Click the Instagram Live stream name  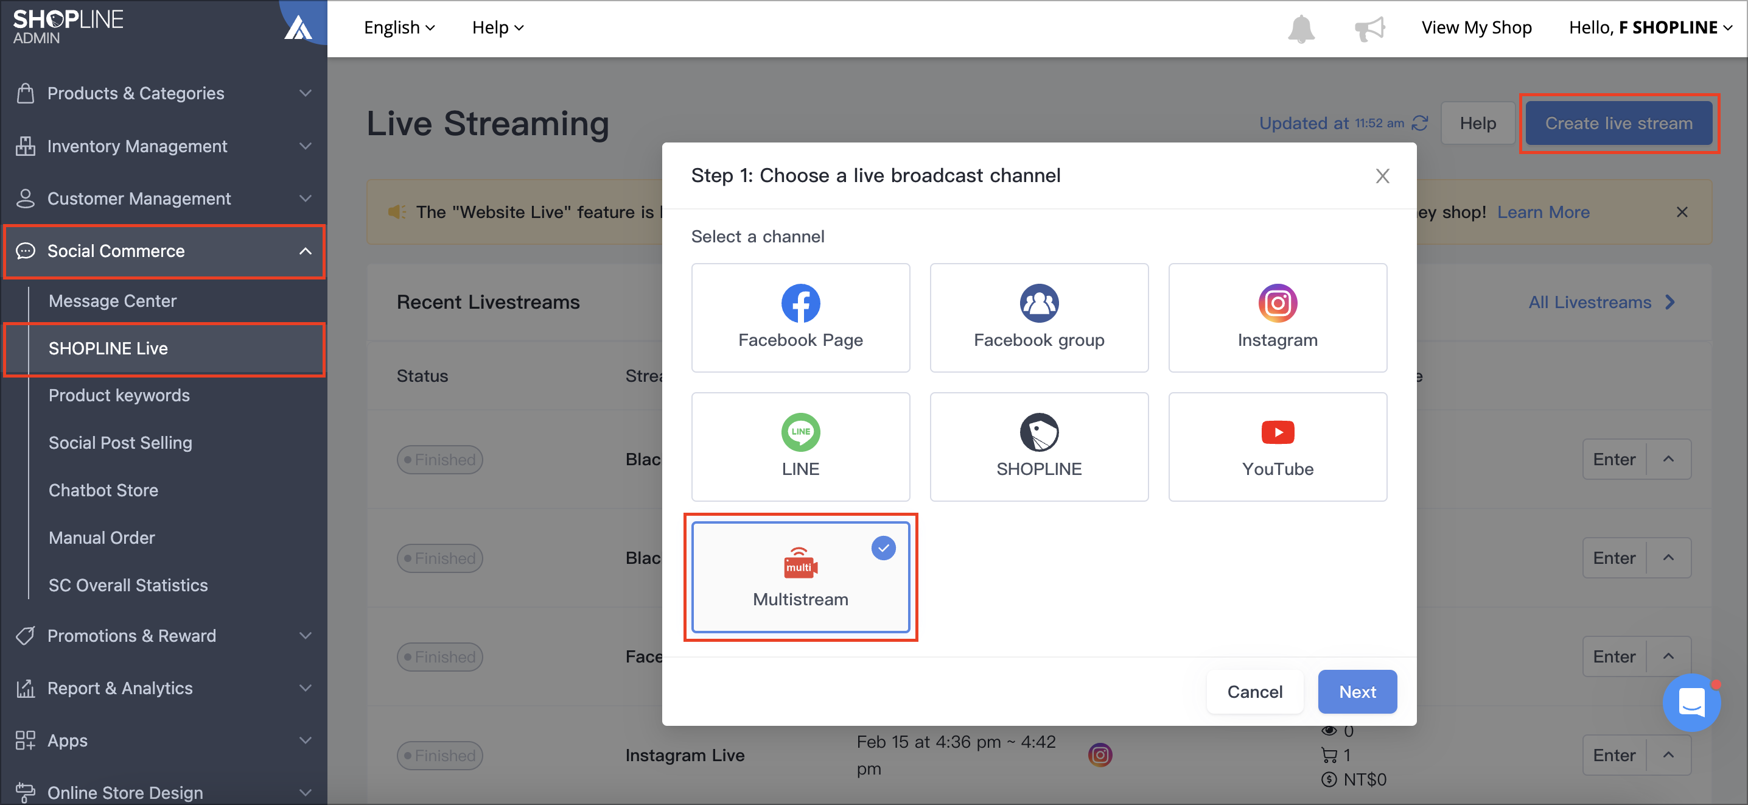[x=685, y=755]
